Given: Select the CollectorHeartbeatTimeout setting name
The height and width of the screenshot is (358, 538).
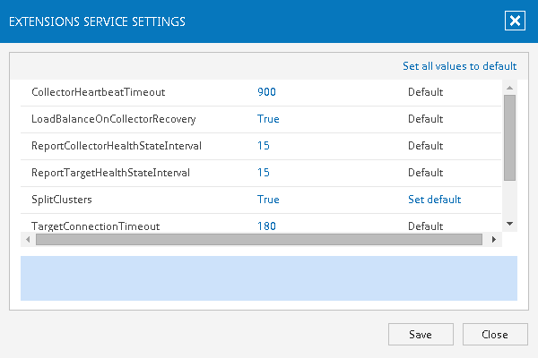Looking at the screenshot, I should (98, 92).
